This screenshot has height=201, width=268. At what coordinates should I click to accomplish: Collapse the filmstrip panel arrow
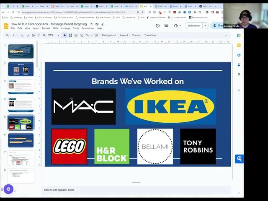point(15,191)
